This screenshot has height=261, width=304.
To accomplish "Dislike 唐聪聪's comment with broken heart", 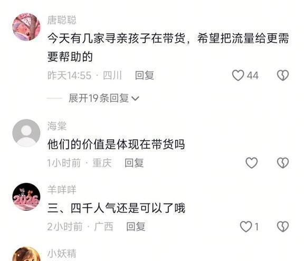I will [283, 75].
